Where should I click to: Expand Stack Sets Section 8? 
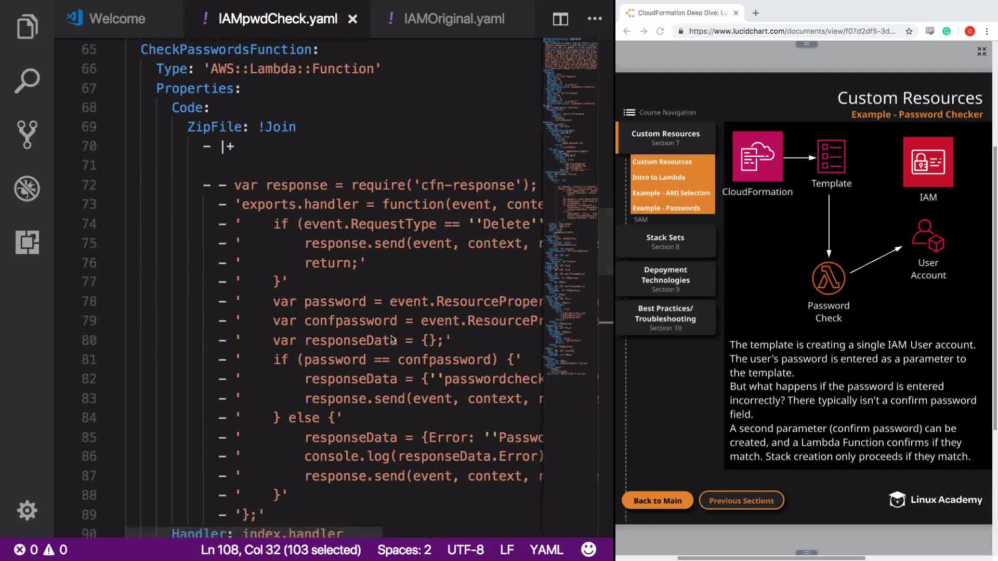(x=665, y=242)
